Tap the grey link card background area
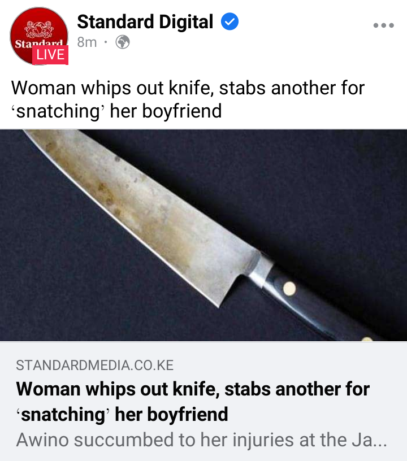 click(x=203, y=401)
